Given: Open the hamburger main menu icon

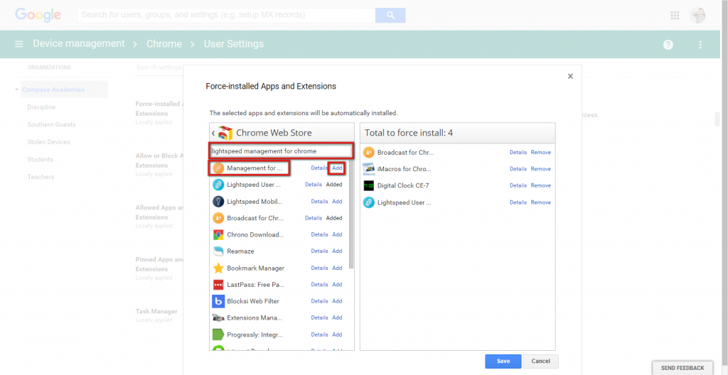Looking at the screenshot, I should tap(19, 44).
